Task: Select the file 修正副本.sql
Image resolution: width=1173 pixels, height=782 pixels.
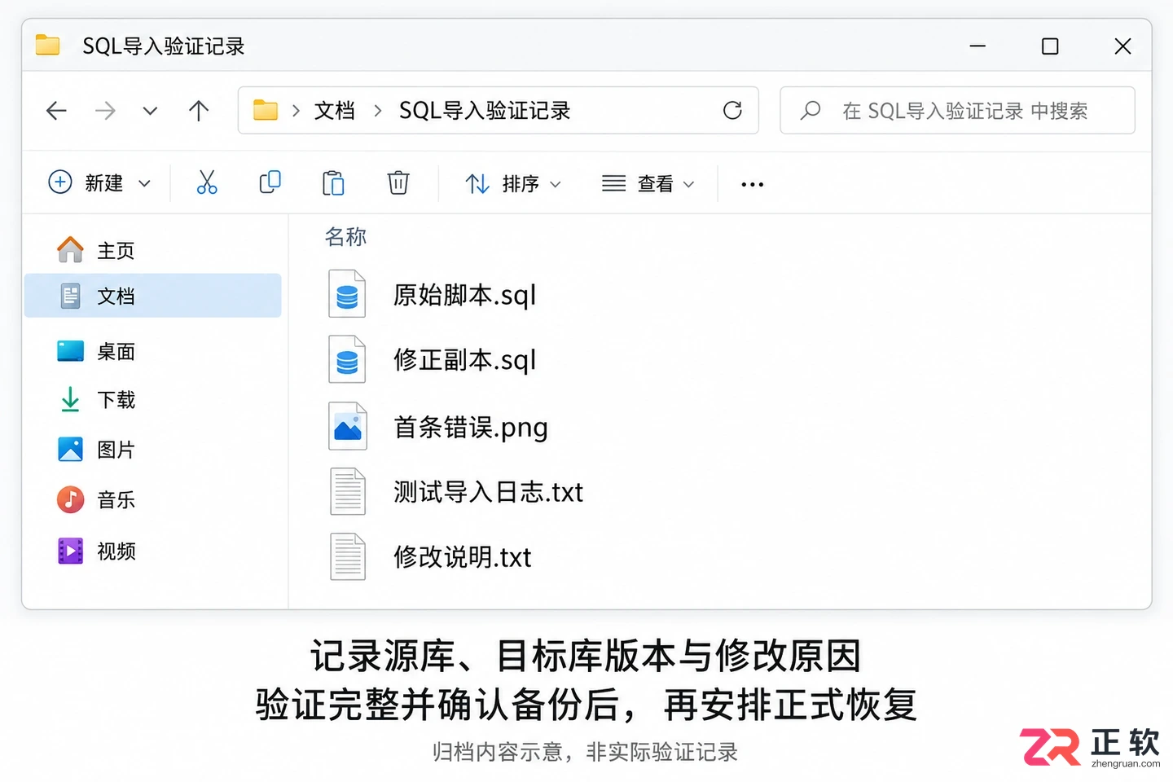Action: [x=464, y=360]
